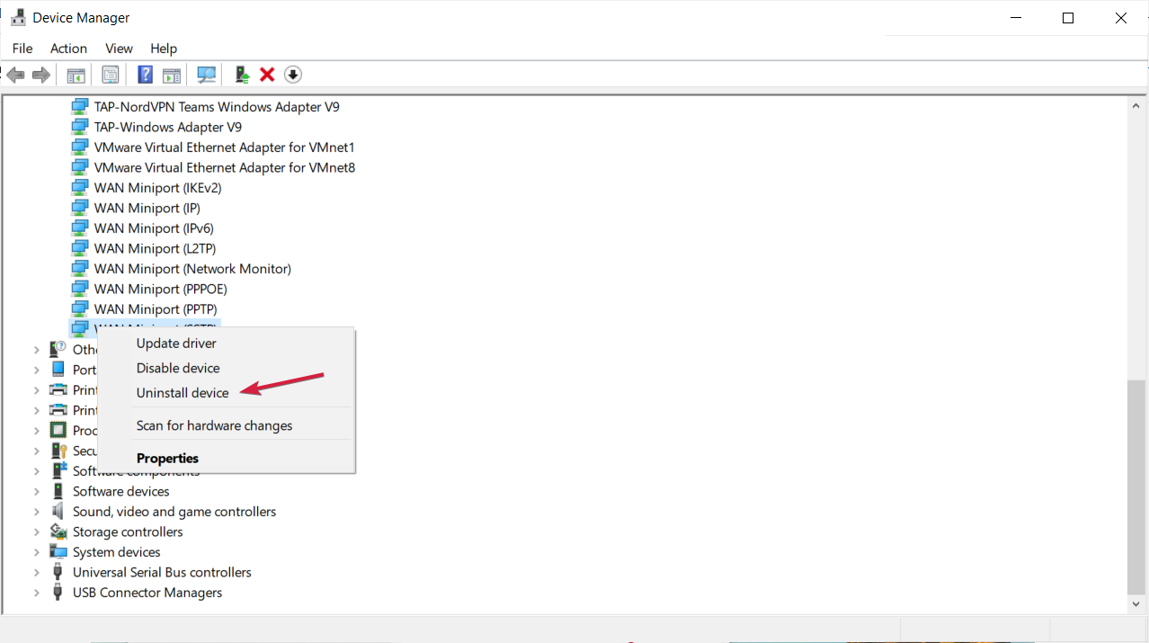Viewport: 1149px width, 643px height.
Task: Toggle the Show/Hide Action Pane toolbar icon
Action: click(x=172, y=75)
